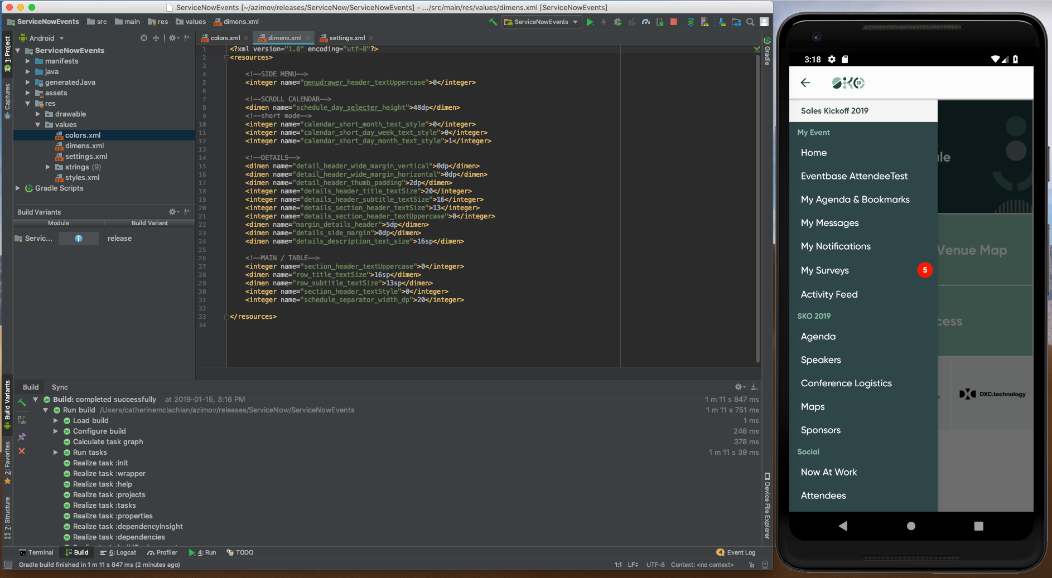Expand the manifests folder
The height and width of the screenshot is (578, 1052).
pos(28,61)
